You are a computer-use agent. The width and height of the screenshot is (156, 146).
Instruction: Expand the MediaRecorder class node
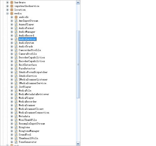[12, 102]
